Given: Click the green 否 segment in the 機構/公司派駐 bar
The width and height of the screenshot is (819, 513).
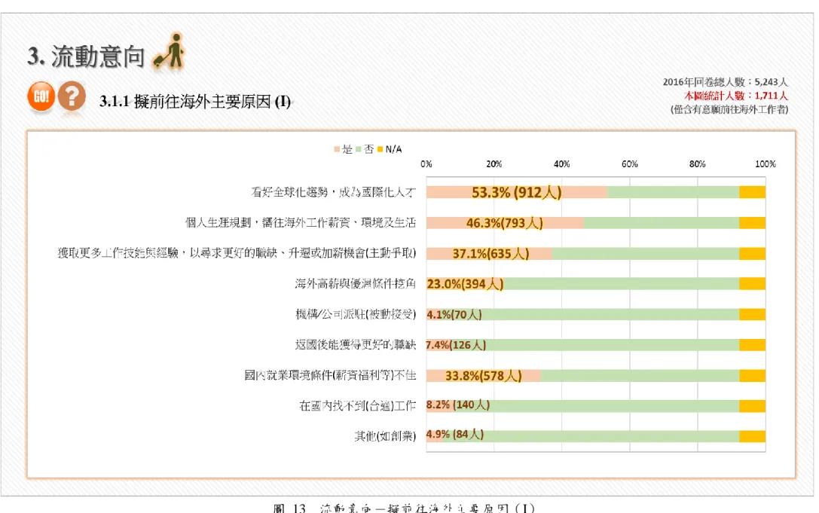Looking at the screenshot, I should [x=590, y=314].
